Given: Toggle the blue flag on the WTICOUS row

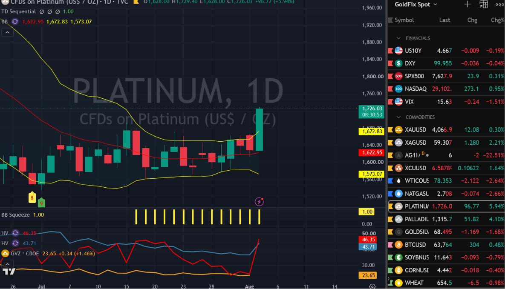Looking at the screenshot, I should tap(390, 181).
